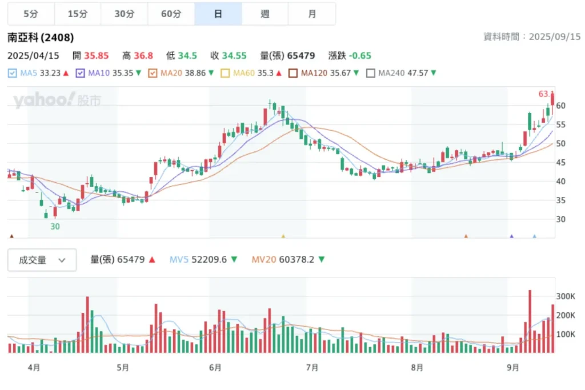Enable the MA60 moving average checkbox
585x390 pixels.
[x=225, y=73]
